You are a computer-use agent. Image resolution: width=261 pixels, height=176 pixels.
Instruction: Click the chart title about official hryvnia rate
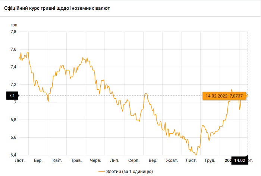(x=57, y=8)
